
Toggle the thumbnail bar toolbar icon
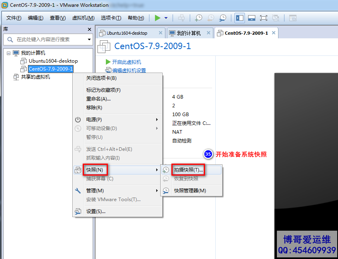coord(252,18)
